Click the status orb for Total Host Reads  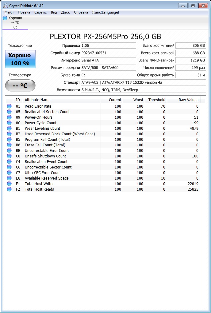tap(9, 189)
